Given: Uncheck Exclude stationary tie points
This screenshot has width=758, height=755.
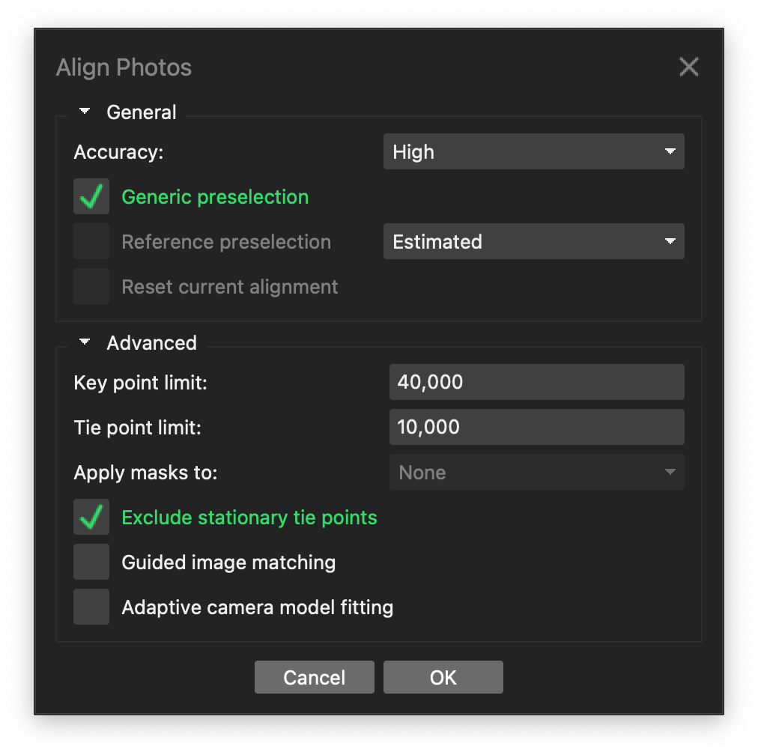Looking at the screenshot, I should coord(91,517).
